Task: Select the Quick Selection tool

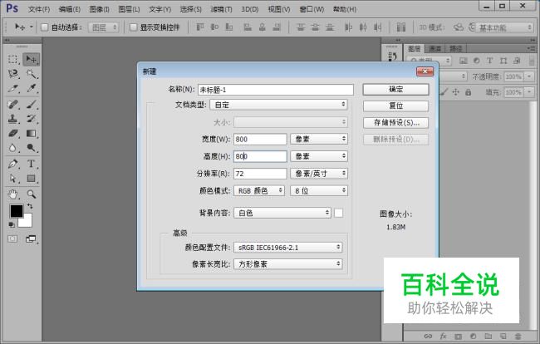Action: click(31, 74)
